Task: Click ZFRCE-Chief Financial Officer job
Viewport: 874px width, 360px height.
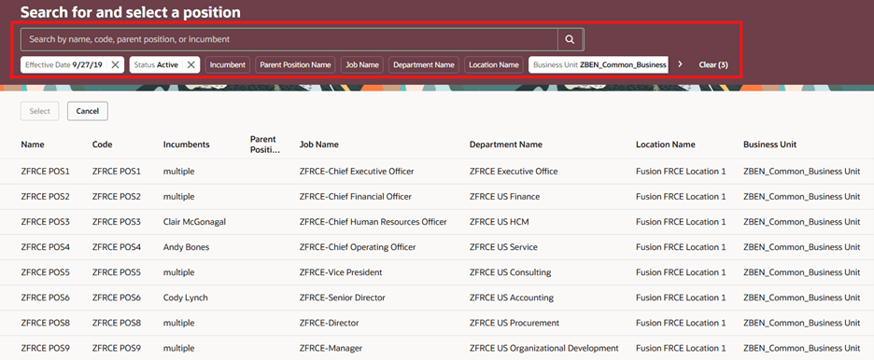Action: click(x=356, y=197)
